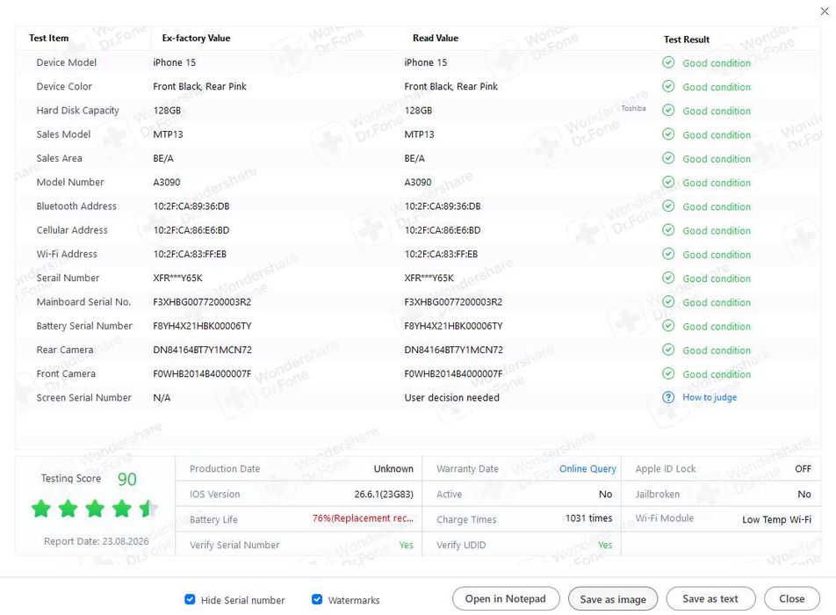Click the ex-factory Mainboard serial F3XHBG0077200003R2

click(202, 302)
